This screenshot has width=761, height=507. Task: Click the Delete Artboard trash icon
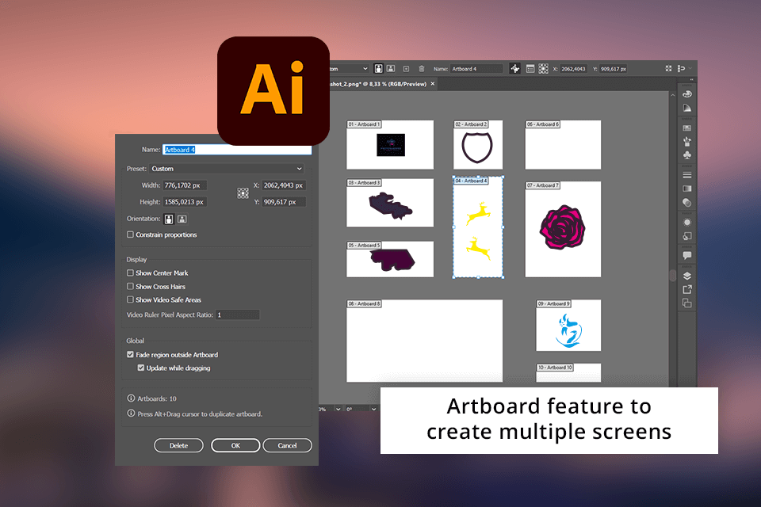coord(421,69)
